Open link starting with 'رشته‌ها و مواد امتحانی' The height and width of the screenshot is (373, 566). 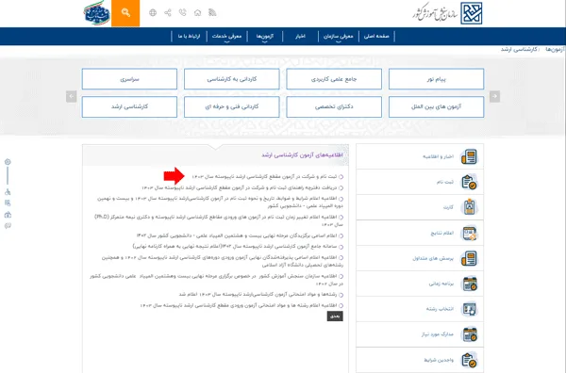(258, 295)
